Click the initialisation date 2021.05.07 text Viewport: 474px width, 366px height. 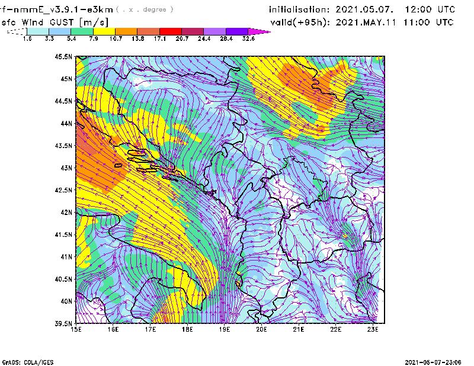(363, 9)
